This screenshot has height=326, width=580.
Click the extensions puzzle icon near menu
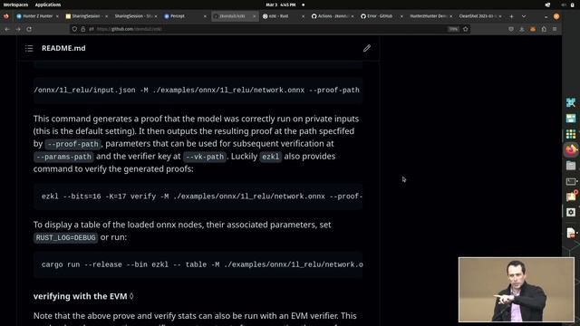[x=544, y=29]
